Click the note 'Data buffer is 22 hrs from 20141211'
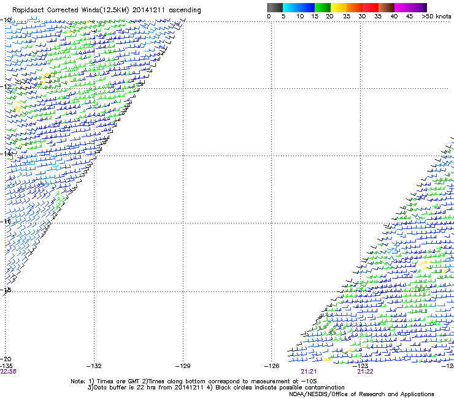Viewport: 454px width, 398px height. point(148,388)
